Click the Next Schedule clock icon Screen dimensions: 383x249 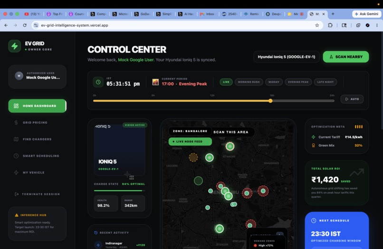point(314,220)
